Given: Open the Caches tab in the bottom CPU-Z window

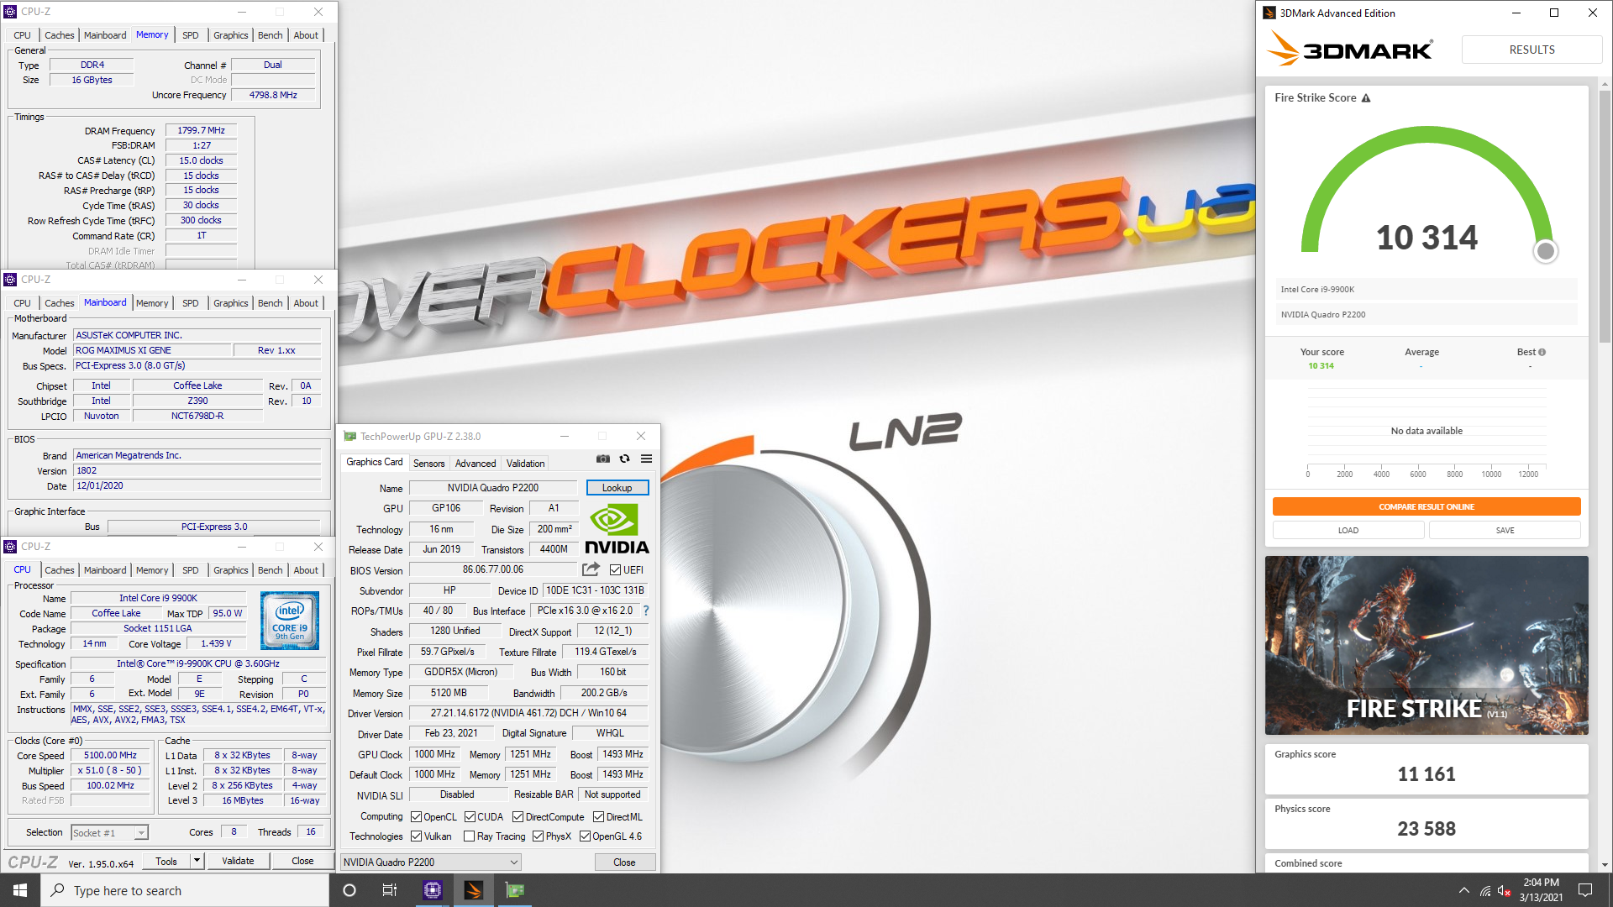Looking at the screenshot, I should tap(59, 570).
